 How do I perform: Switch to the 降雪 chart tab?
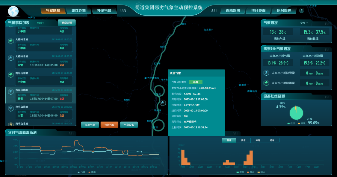pyautogui.click(x=243, y=140)
